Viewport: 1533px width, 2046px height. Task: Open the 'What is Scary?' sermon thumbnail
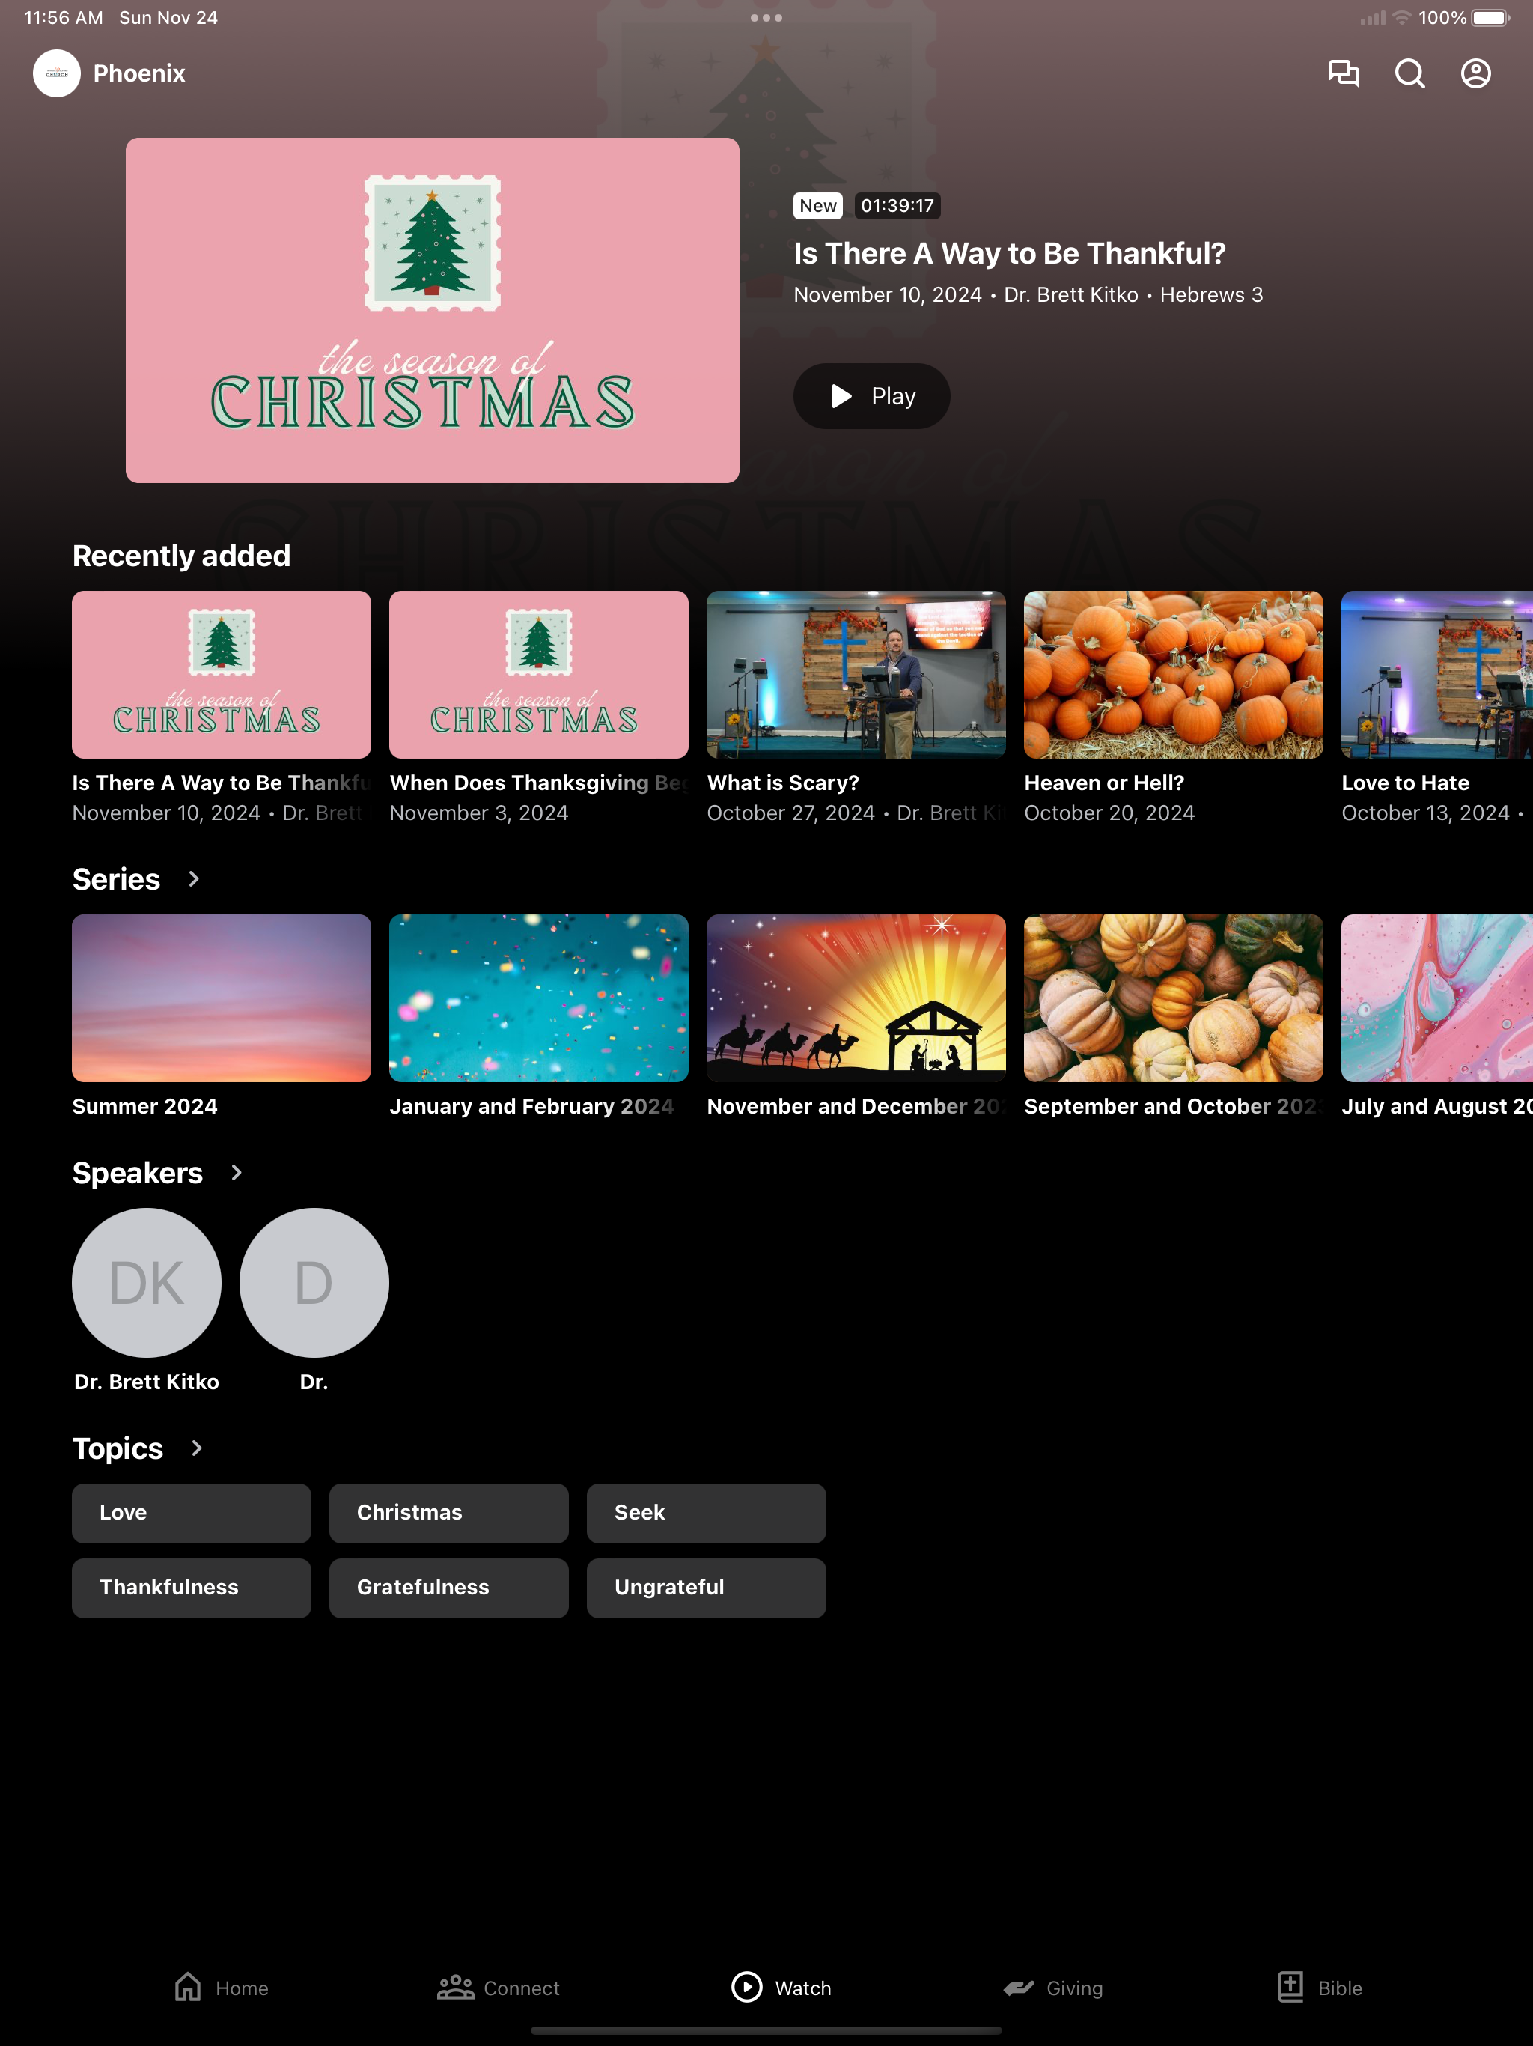(x=856, y=676)
